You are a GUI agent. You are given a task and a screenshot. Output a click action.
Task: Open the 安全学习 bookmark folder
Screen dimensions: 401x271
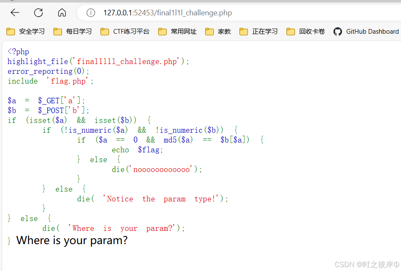click(25, 32)
